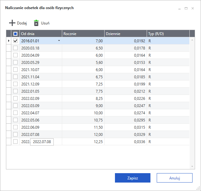Image resolution: width=201 pixels, height=191 pixels.
Task: Click the Typ (R/D) column header
Action: pos(168,34)
